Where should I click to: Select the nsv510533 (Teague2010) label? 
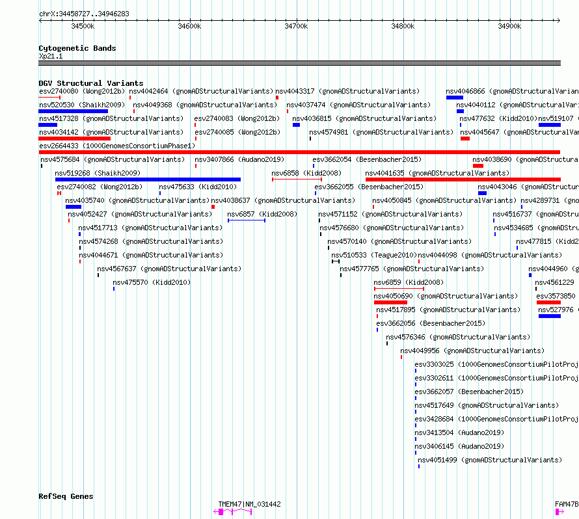click(x=374, y=255)
